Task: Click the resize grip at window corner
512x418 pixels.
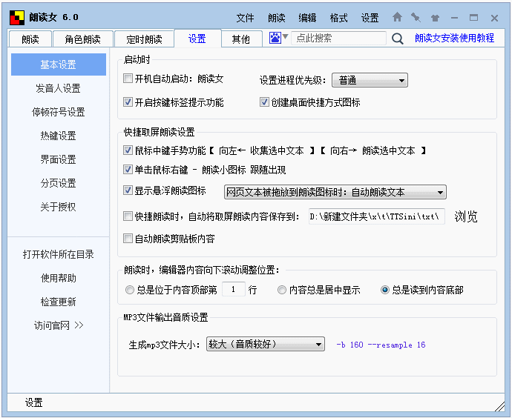Action: (499, 406)
